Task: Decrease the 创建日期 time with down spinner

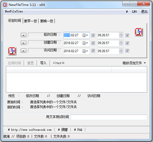Action: (x=121, y=44)
